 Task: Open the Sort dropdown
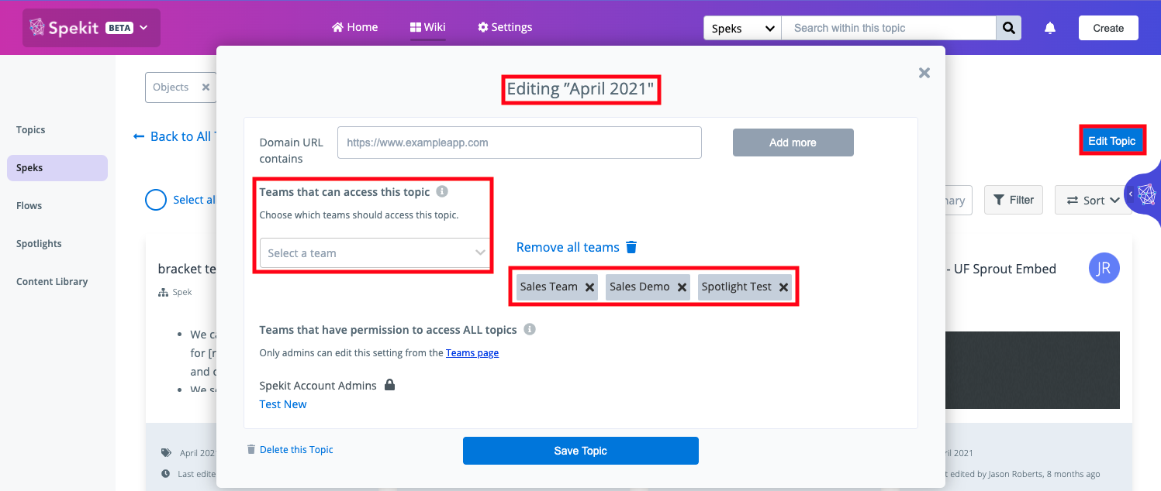pyautogui.click(x=1093, y=200)
